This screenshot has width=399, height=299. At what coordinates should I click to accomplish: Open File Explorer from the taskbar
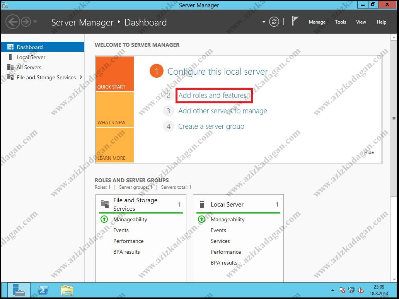click(x=67, y=290)
